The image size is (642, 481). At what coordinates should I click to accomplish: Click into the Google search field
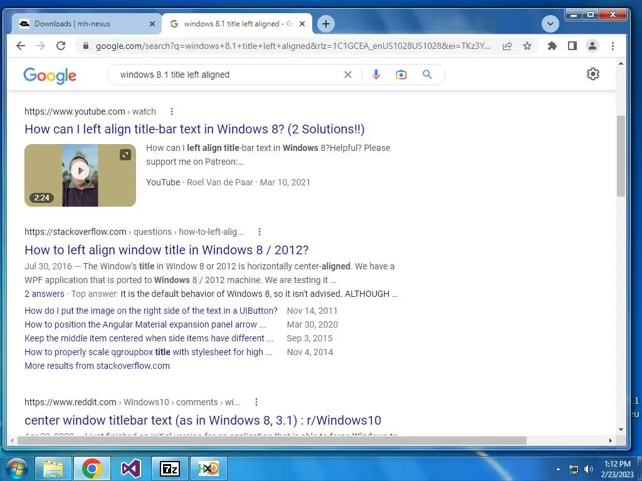[x=229, y=75]
